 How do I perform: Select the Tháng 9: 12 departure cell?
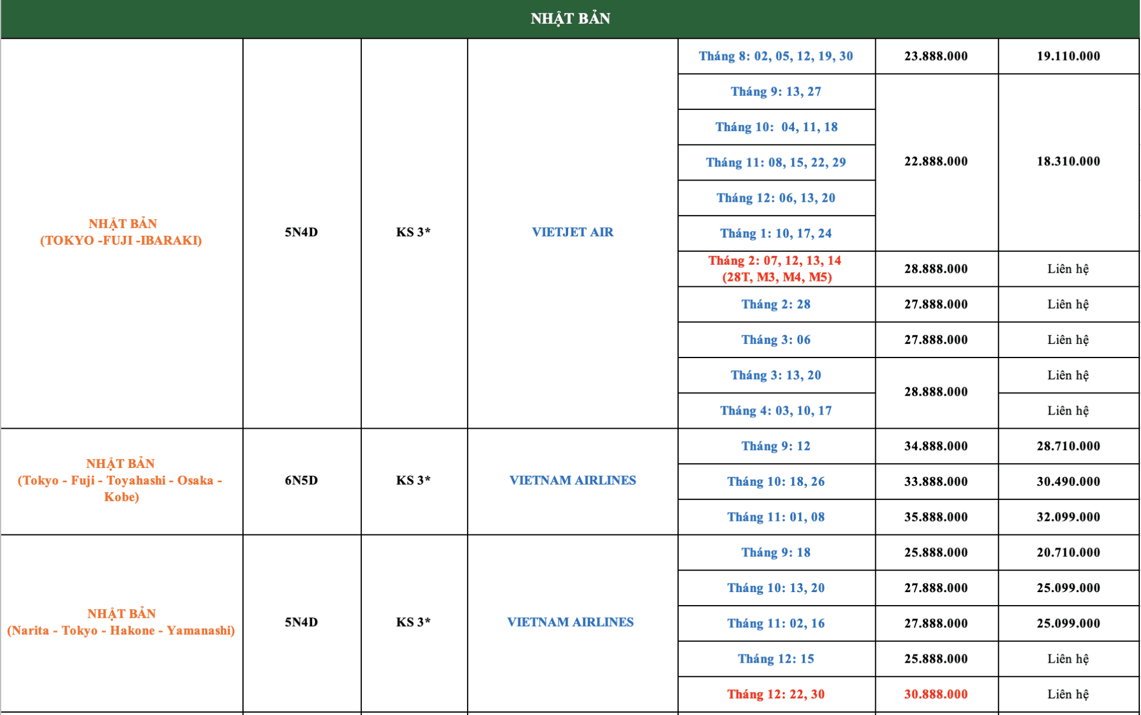tap(776, 446)
